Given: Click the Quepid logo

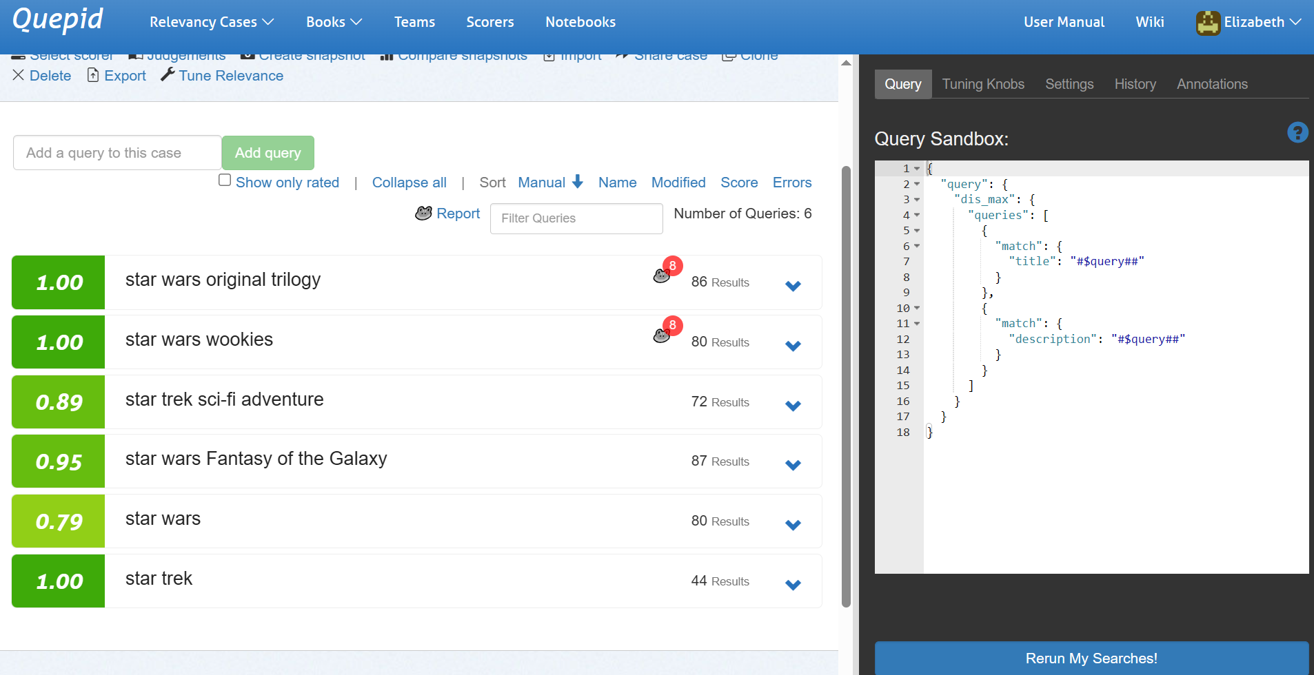Looking at the screenshot, I should point(58,20).
